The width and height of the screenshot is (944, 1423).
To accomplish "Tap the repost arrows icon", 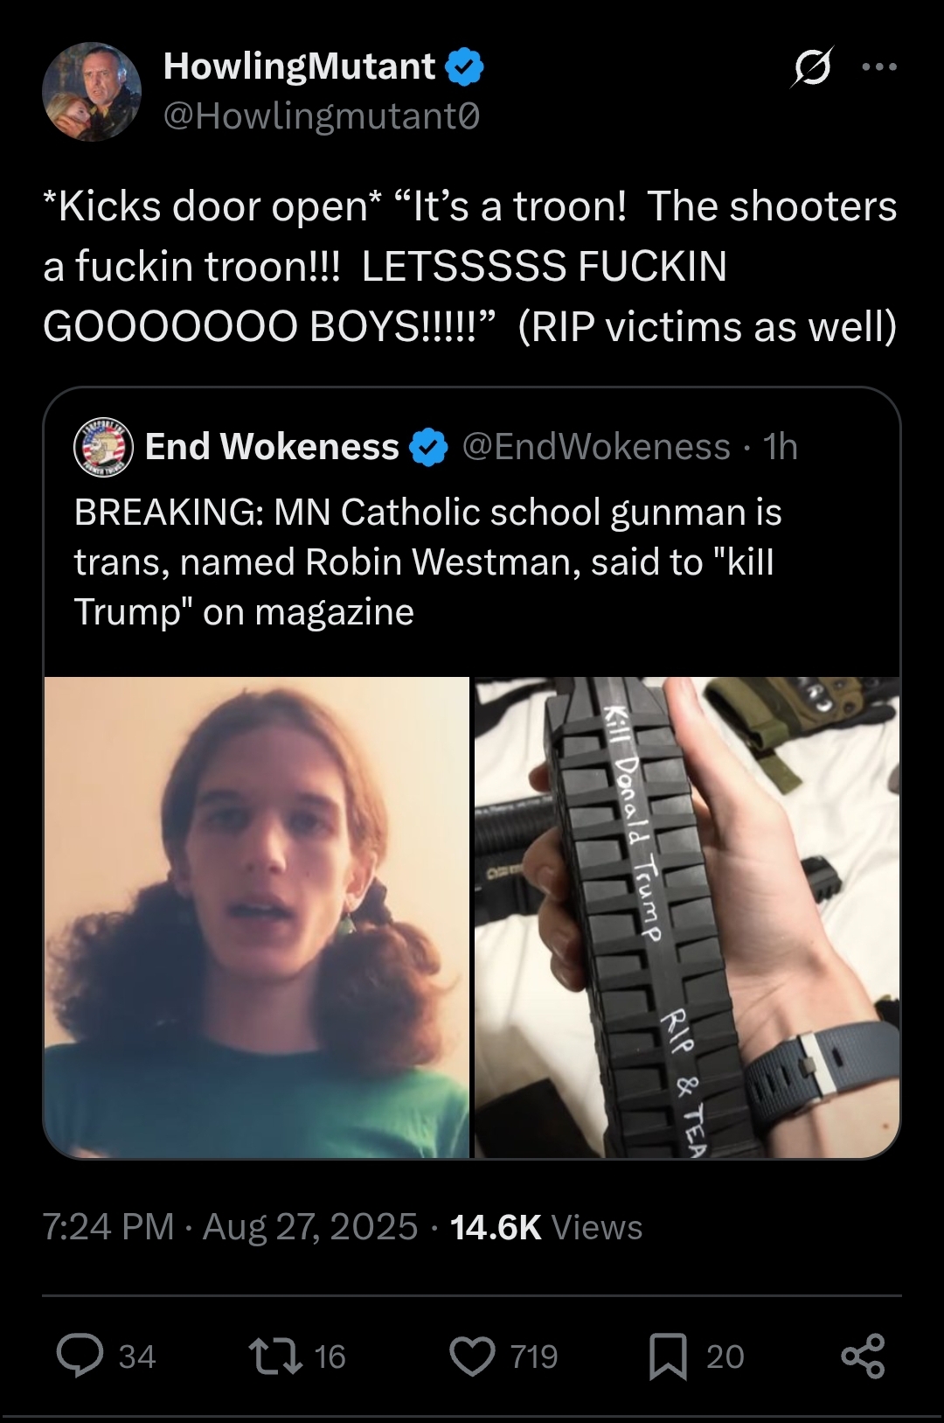I will (275, 1356).
